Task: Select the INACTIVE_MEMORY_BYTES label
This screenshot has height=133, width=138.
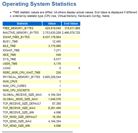Action: 21,33
